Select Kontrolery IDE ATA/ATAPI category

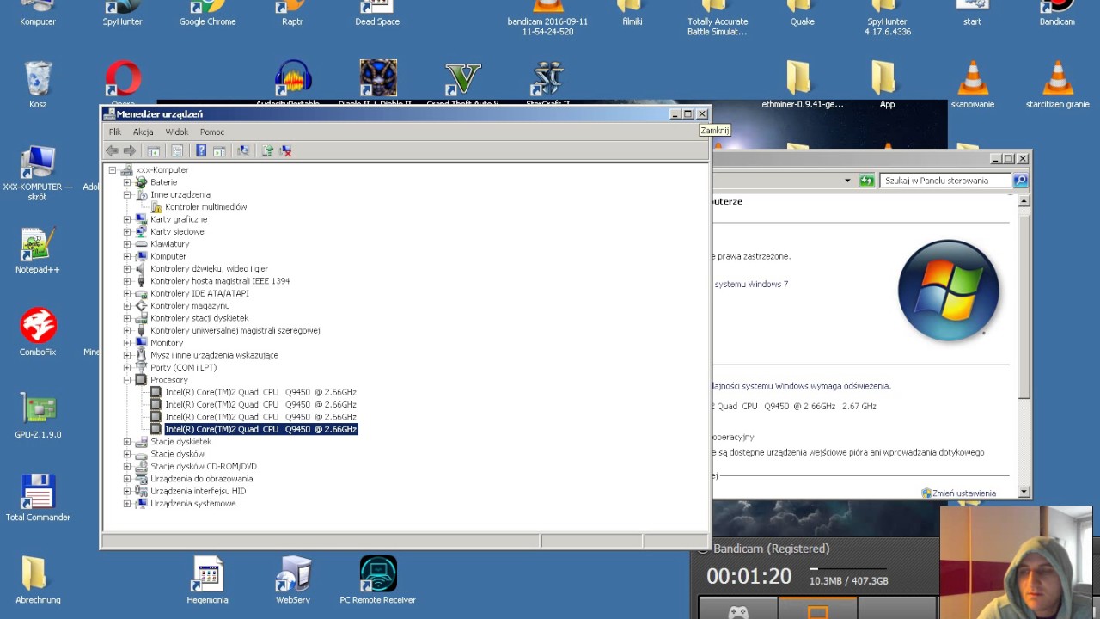pyautogui.click(x=199, y=293)
